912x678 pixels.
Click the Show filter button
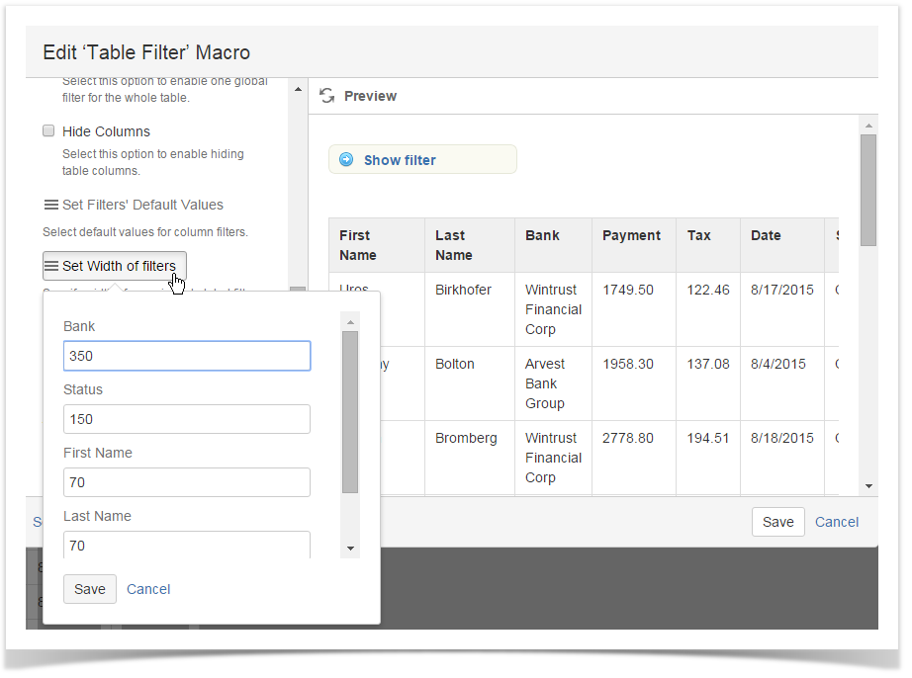click(x=422, y=159)
